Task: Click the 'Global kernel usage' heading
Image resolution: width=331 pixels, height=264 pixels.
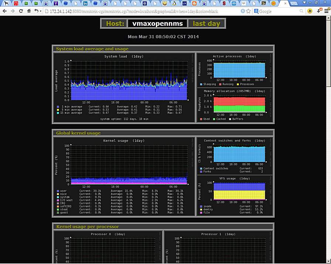Action: (x=78, y=133)
